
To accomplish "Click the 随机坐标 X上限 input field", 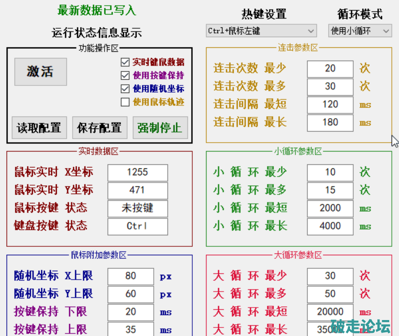I will point(130,276).
